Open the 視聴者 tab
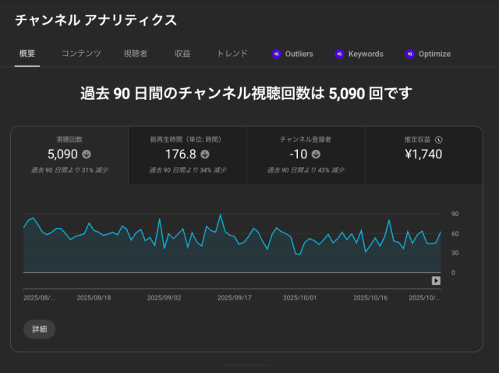 (x=135, y=54)
